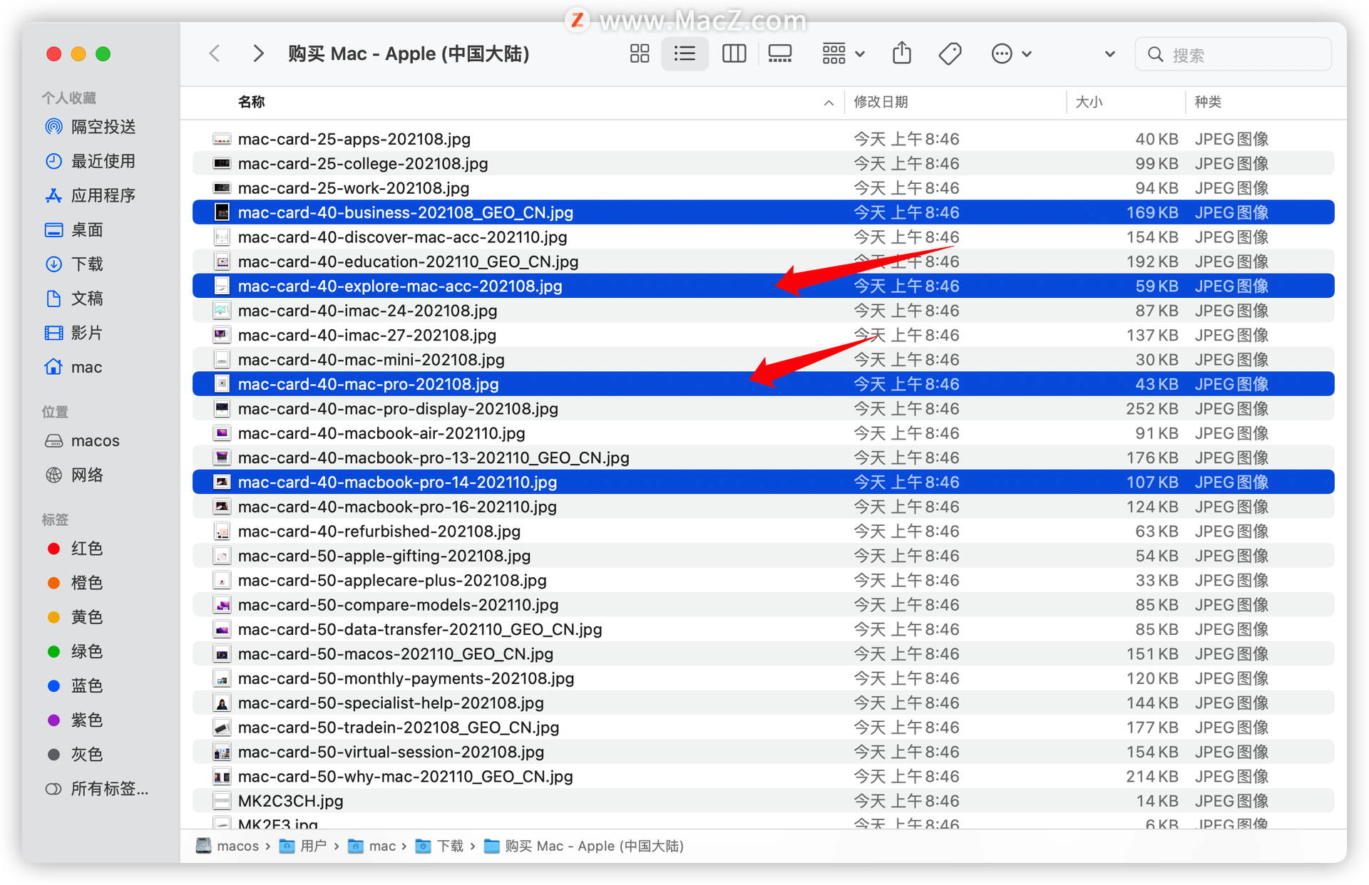Image resolution: width=1369 pixels, height=885 pixels.
Task: Click 下载 in the path bar
Action: tap(440, 846)
